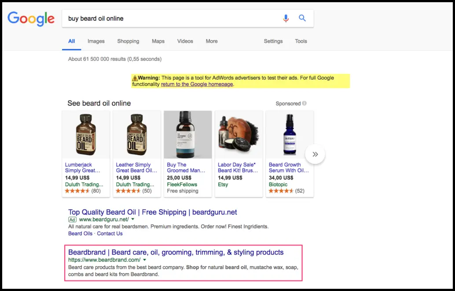Click the 34,00 US$ price
Viewport: 455px width, 291px height.
[x=281, y=178]
